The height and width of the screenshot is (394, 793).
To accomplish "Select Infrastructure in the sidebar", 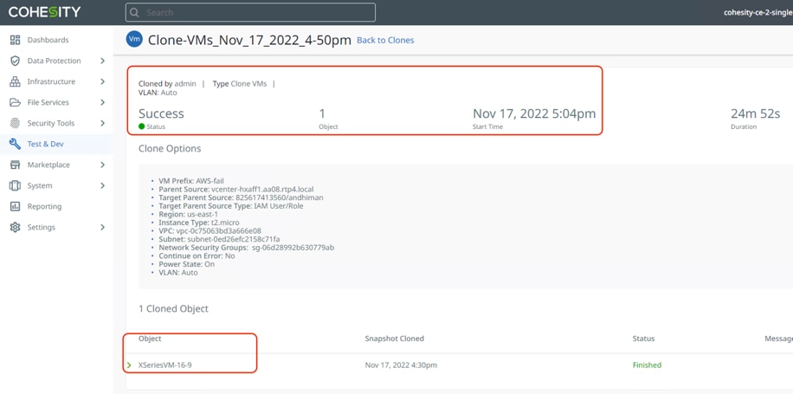I will tap(51, 81).
